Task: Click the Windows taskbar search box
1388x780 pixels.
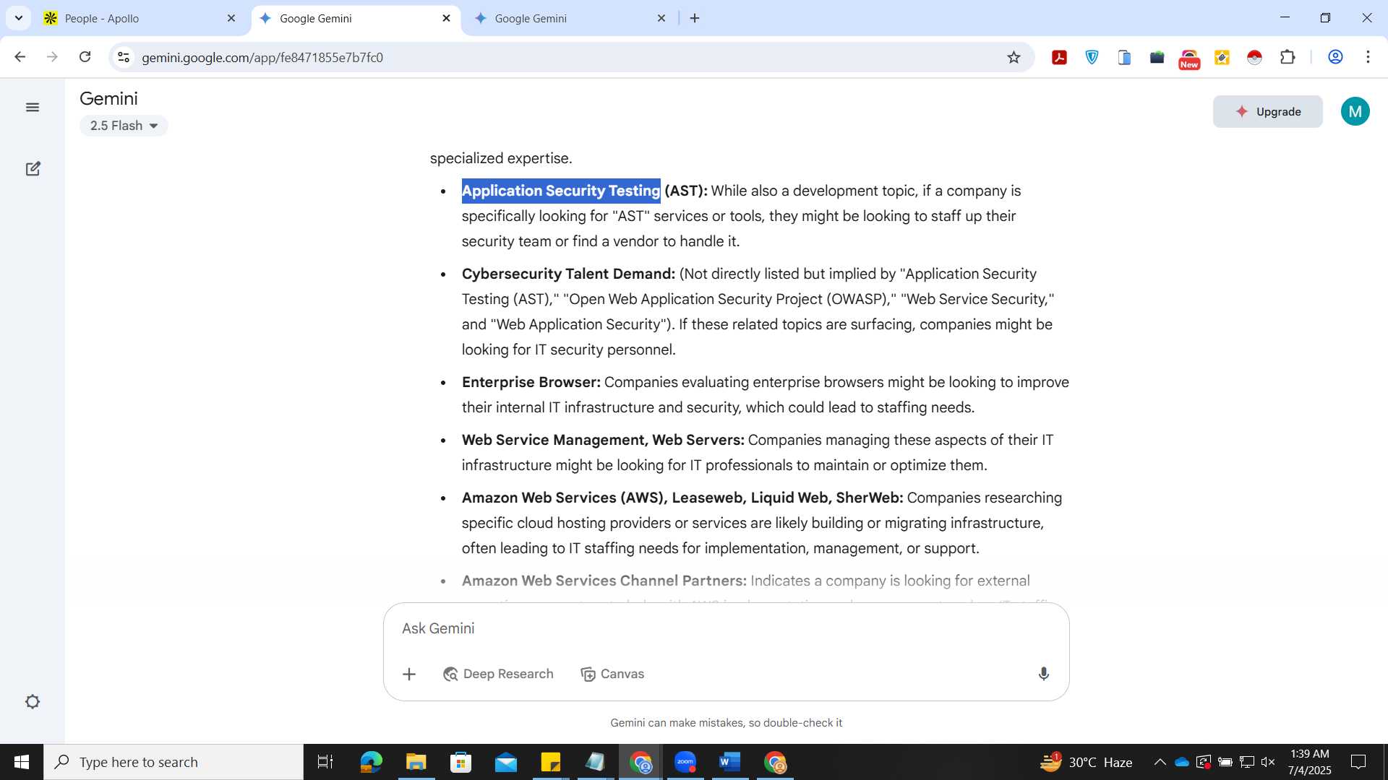Action: pos(173,762)
